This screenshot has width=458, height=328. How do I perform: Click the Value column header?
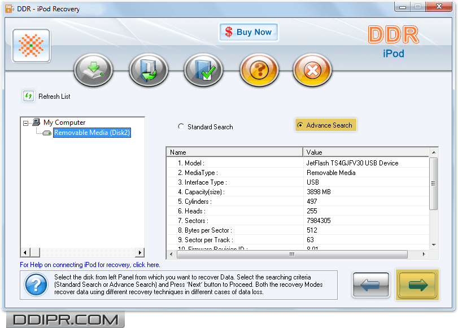coord(366,152)
